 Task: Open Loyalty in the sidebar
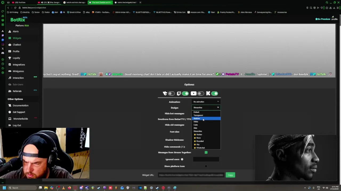click(x=16, y=58)
